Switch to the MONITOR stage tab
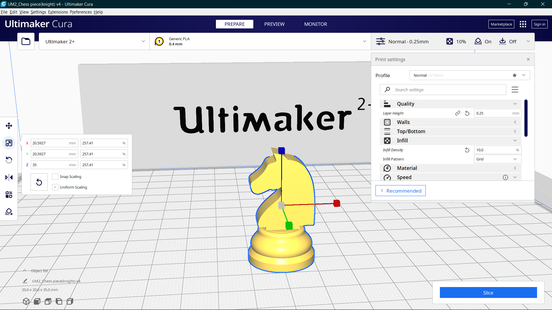 click(x=316, y=24)
